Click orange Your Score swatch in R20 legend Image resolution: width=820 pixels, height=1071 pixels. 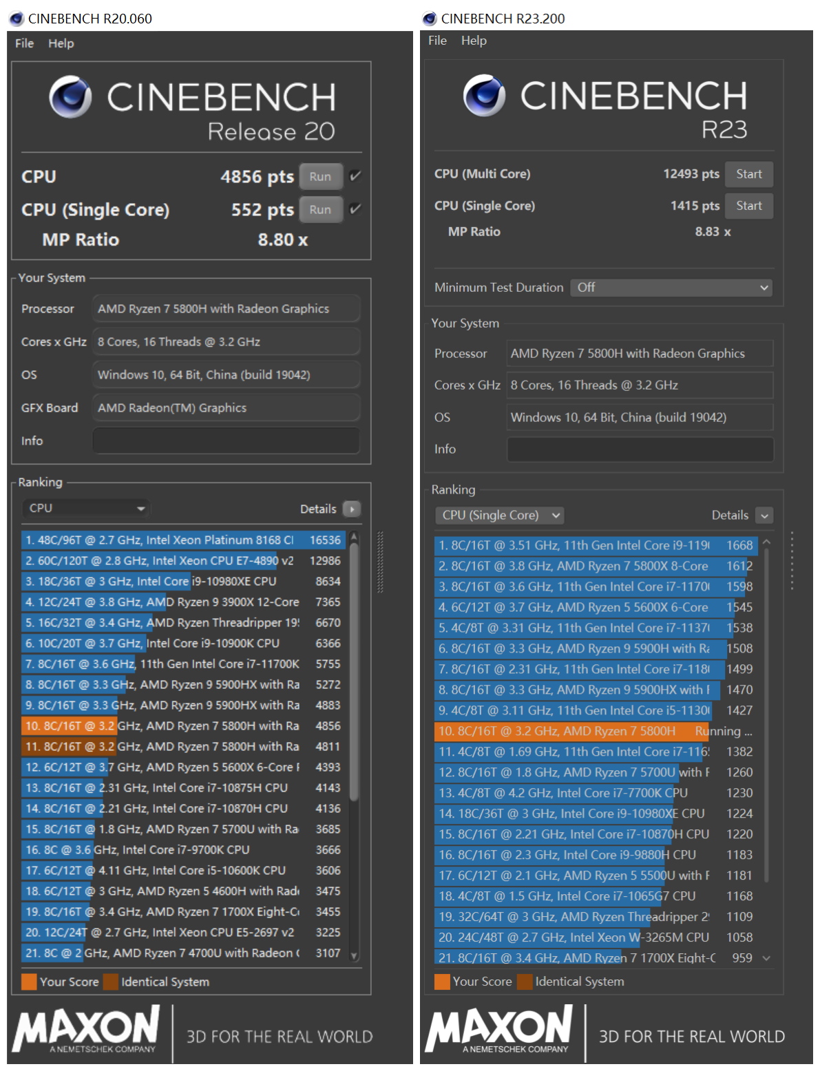pyautogui.click(x=29, y=982)
